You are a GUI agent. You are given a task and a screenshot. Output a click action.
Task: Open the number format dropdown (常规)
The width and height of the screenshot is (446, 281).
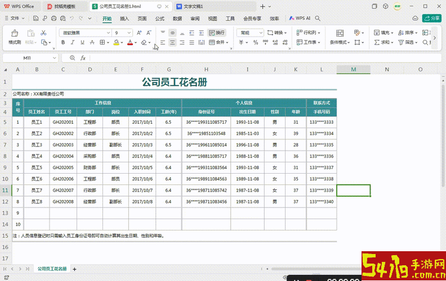261,33
